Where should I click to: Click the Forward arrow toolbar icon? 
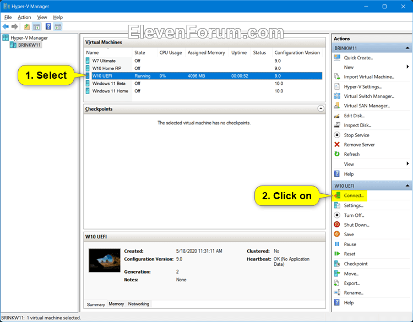coord(15,26)
